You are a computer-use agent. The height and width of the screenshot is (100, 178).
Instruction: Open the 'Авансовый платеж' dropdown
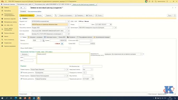92,69
